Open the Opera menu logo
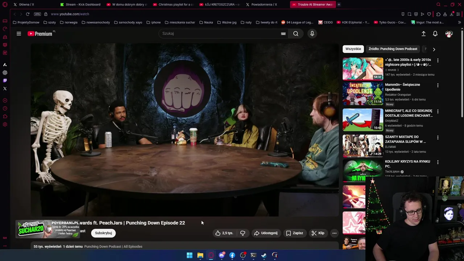 pyautogui.click(x=5, y=5)
